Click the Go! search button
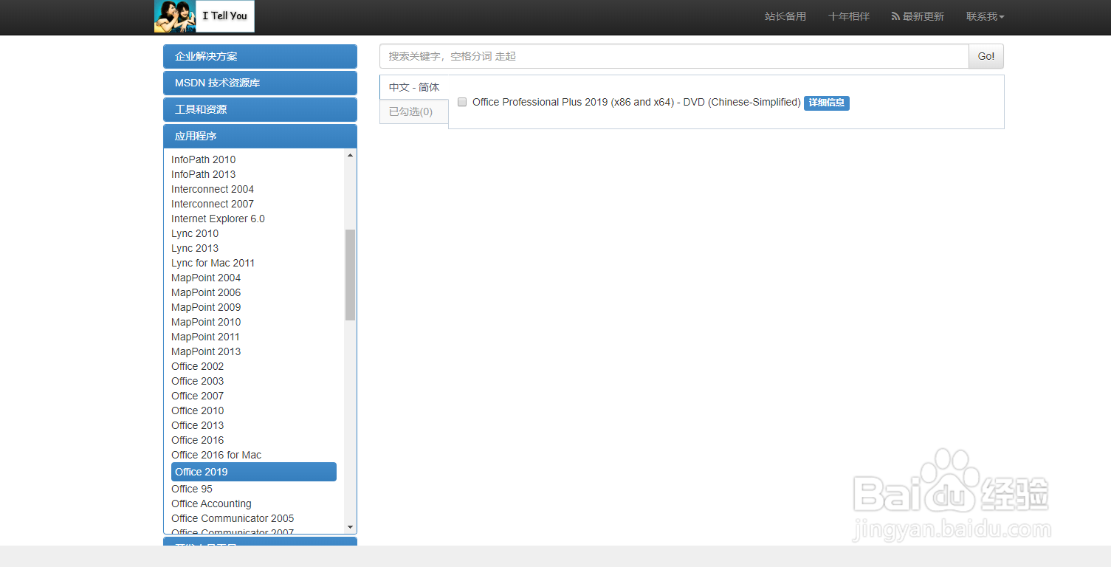 click(x=986, y=56)
